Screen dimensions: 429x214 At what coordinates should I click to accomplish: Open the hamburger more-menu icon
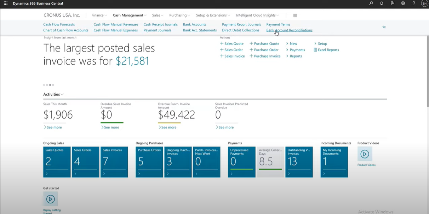[x=295, y=15]
